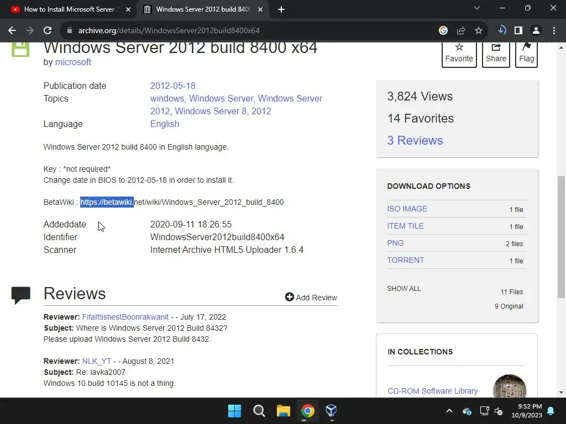Screen dimensions: 566x424
Task: Click the page vertical scrollbar thumb
Action: 561,237
